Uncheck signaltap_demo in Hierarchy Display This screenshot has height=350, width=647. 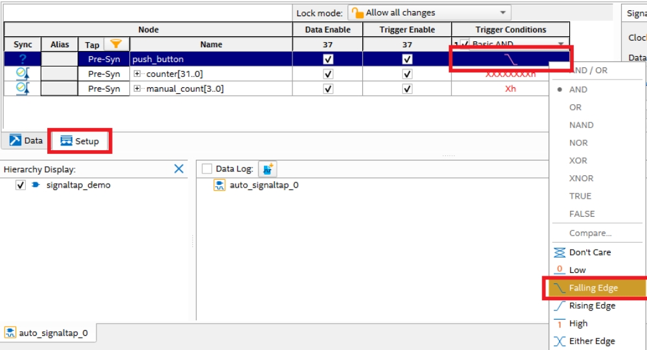21,185
